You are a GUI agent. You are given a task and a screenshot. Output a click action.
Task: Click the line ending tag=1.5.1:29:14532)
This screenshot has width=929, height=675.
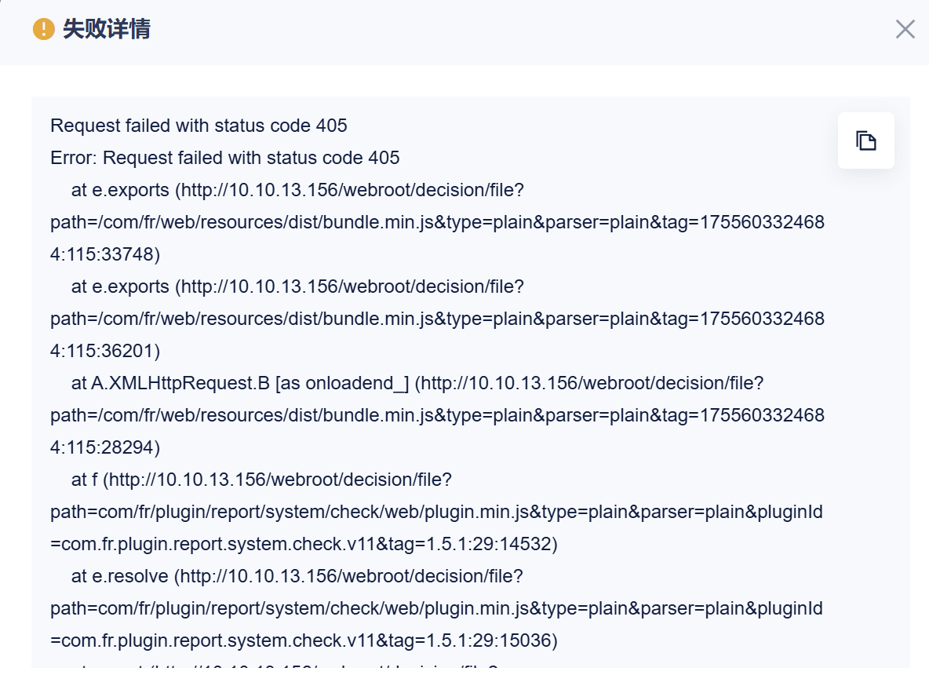point(304,544)
